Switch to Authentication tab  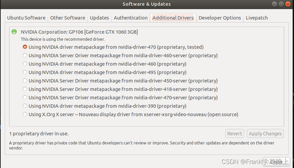[x=131, y=18]
